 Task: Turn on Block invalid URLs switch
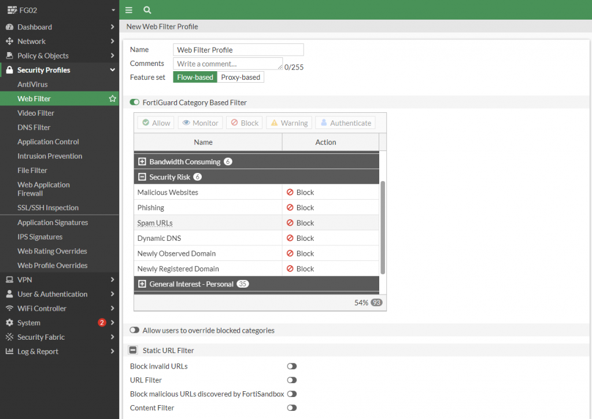[x=291, y=366]
